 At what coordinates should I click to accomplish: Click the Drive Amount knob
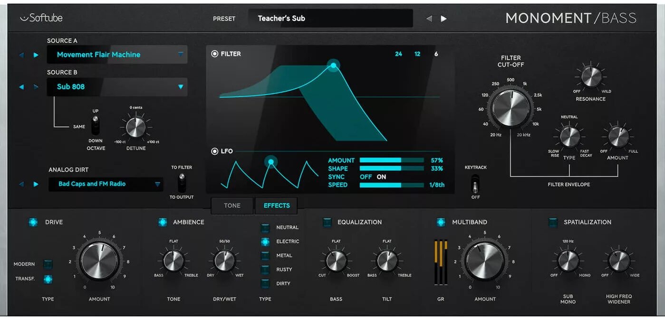(x=99, y=262)
